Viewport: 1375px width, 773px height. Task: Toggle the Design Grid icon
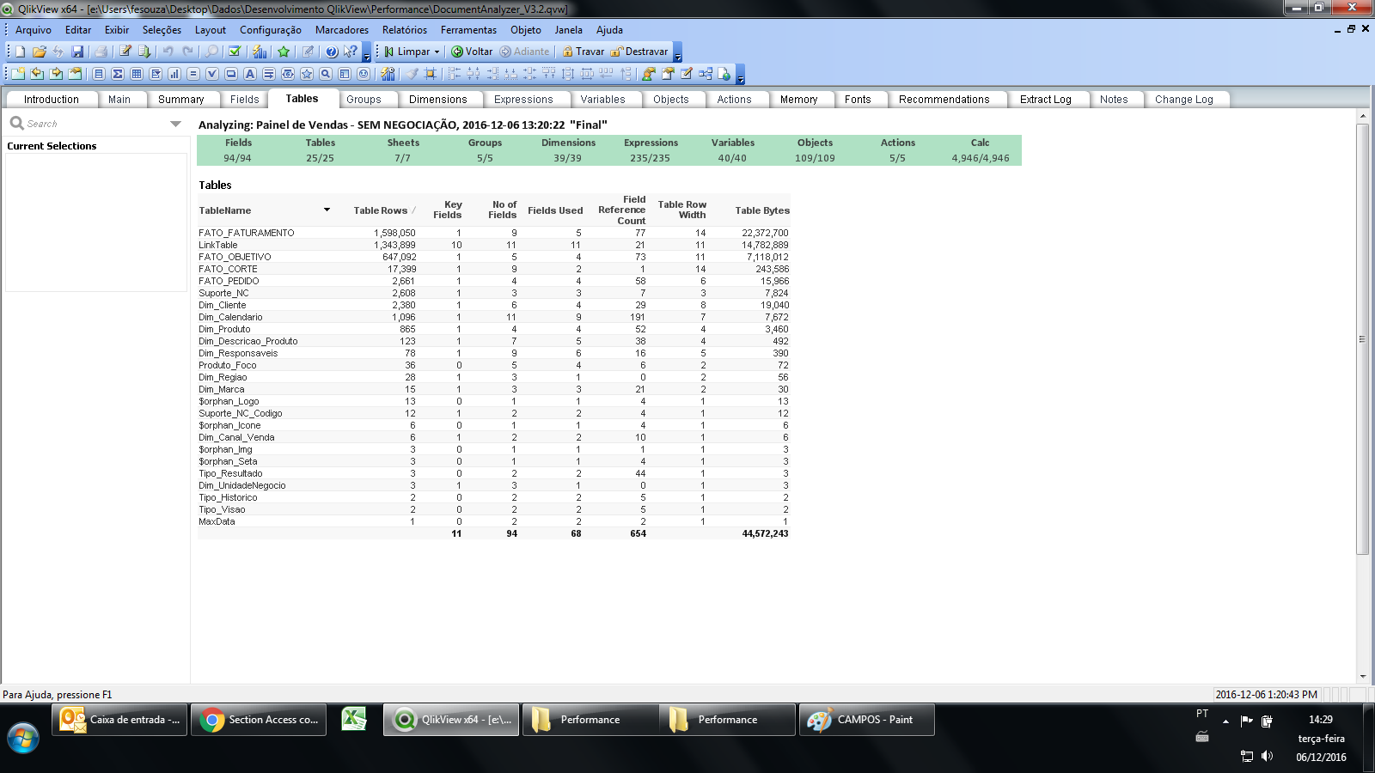[430, 74]
